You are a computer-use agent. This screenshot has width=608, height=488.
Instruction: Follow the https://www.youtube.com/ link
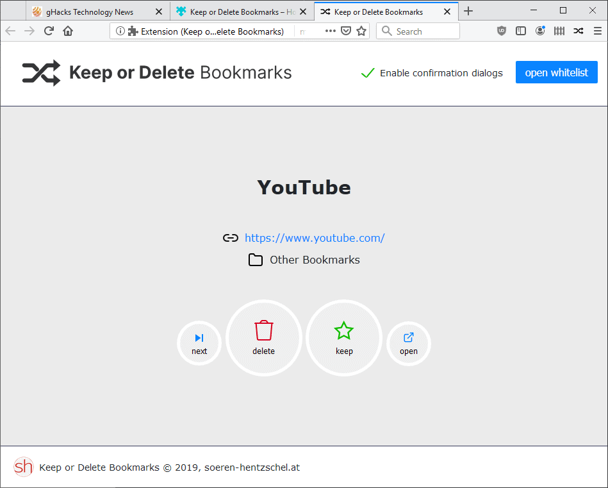click(x=315, y=238)
